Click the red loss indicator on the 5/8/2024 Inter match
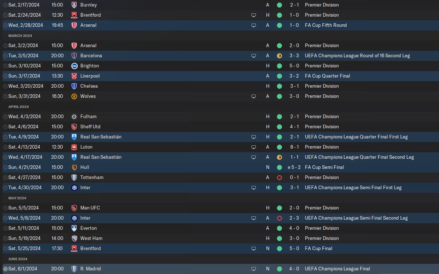 click(x=279, y=218)
